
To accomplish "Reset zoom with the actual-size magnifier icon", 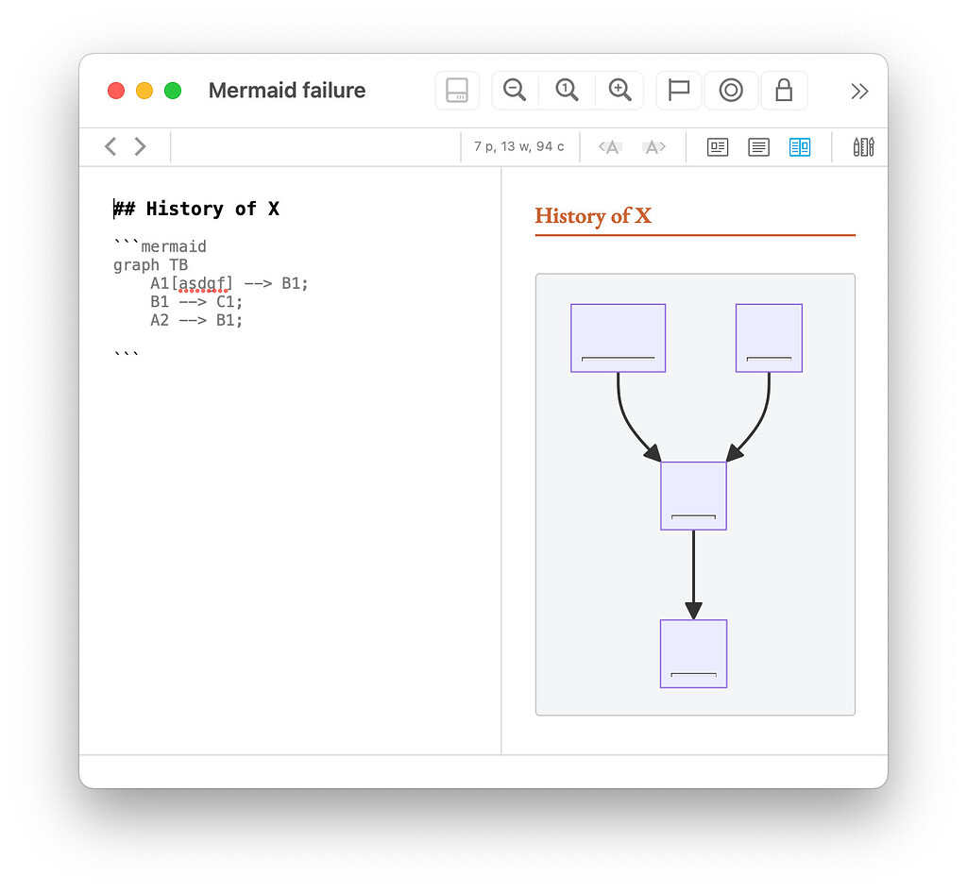I will (567, 90).
